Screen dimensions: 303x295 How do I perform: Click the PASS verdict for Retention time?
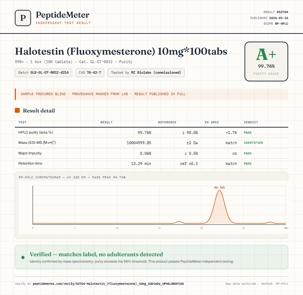(248, 164)
